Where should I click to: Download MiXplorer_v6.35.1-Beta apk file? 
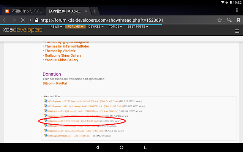[x=66, y=131]
